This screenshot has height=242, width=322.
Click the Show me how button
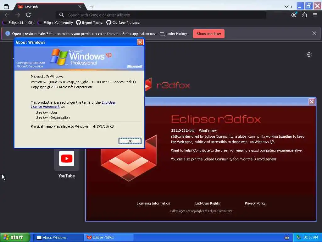209,34
